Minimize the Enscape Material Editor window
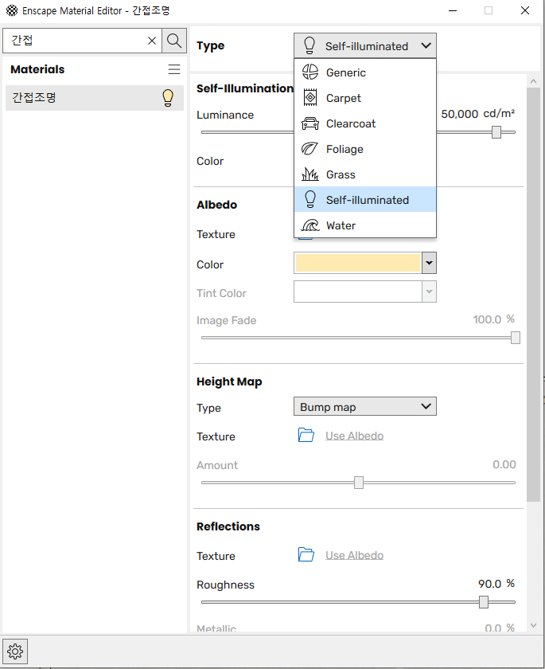This screenshot has height=669, width=545. 453,10
